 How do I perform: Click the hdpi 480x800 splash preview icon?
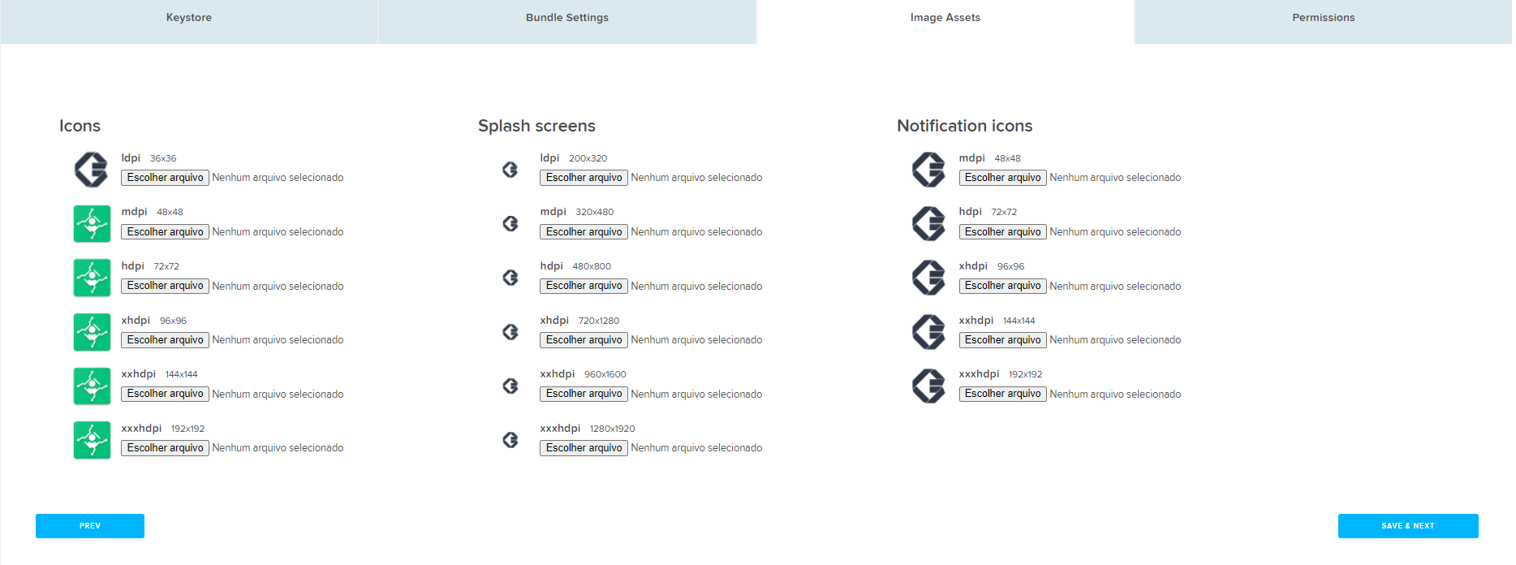[510, 278]
